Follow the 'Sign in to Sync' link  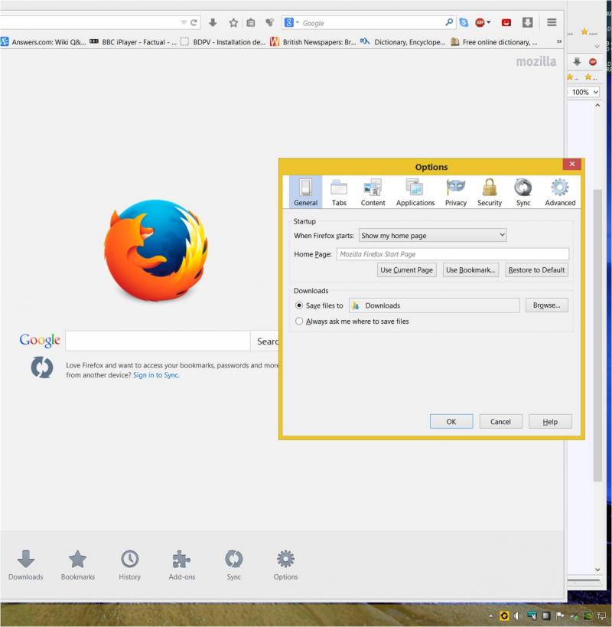pos(156,376)
